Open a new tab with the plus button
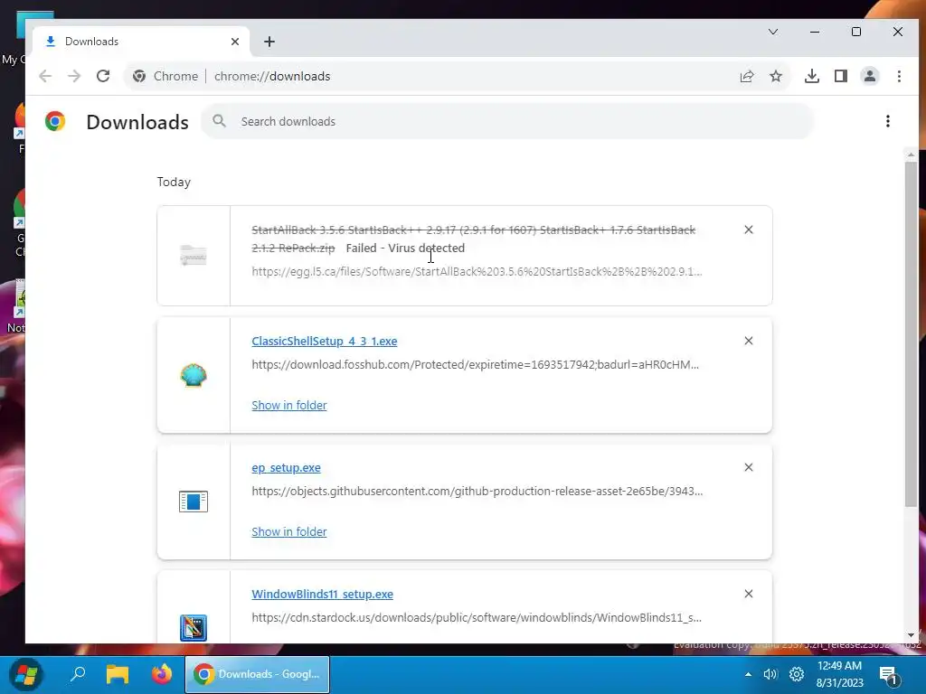This screenshot has width=926, height=694. [x=269, y=42]
